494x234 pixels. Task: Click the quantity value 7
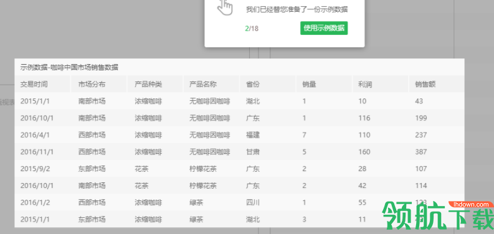304,135
